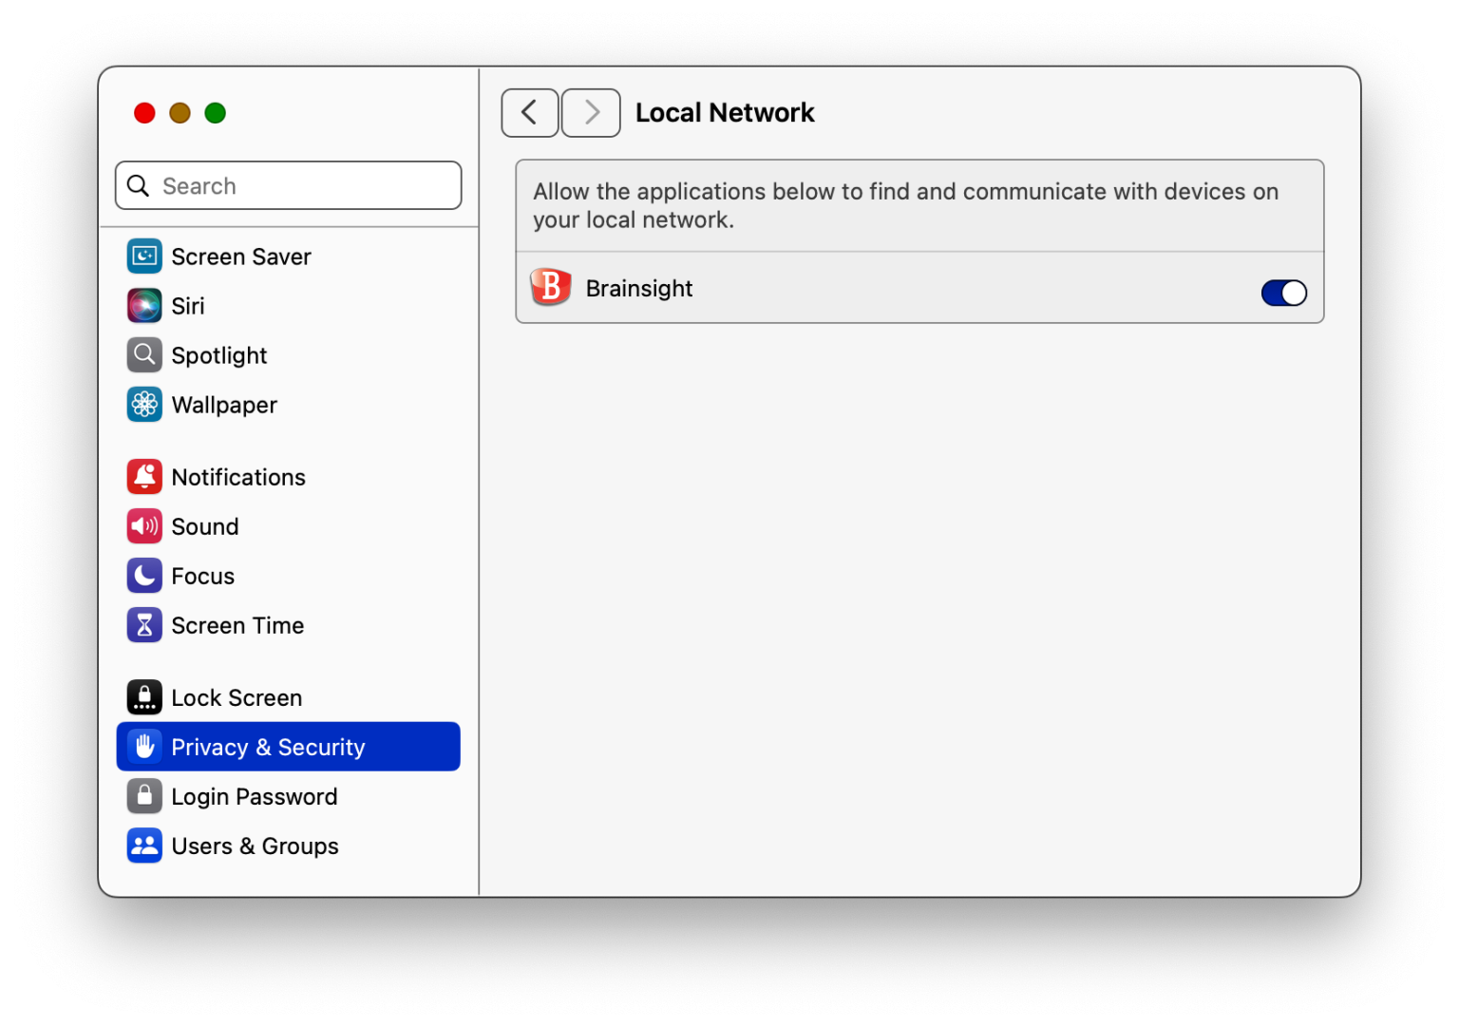
Task: Disable local network access for Brainsight
Action: [x=1284, y=293]
